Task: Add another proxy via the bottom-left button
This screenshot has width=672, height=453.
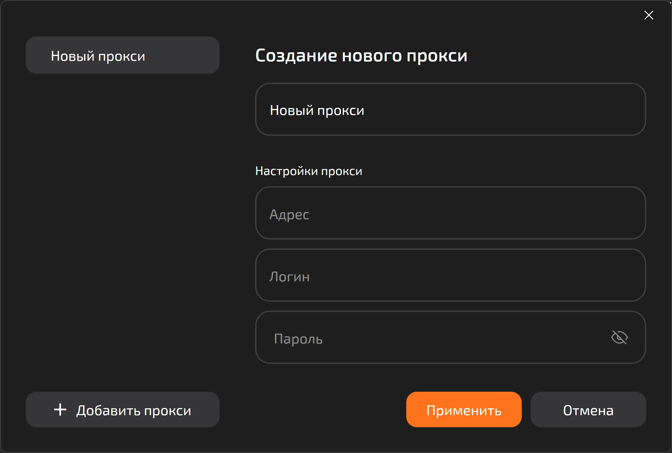Action: 122,410
